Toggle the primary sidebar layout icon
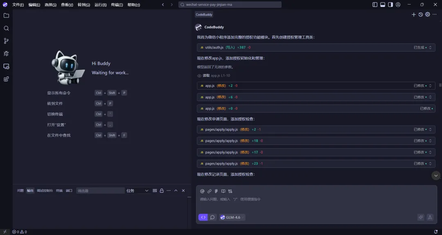The width and height of the screenshot is (442, 235). point(375,5)
